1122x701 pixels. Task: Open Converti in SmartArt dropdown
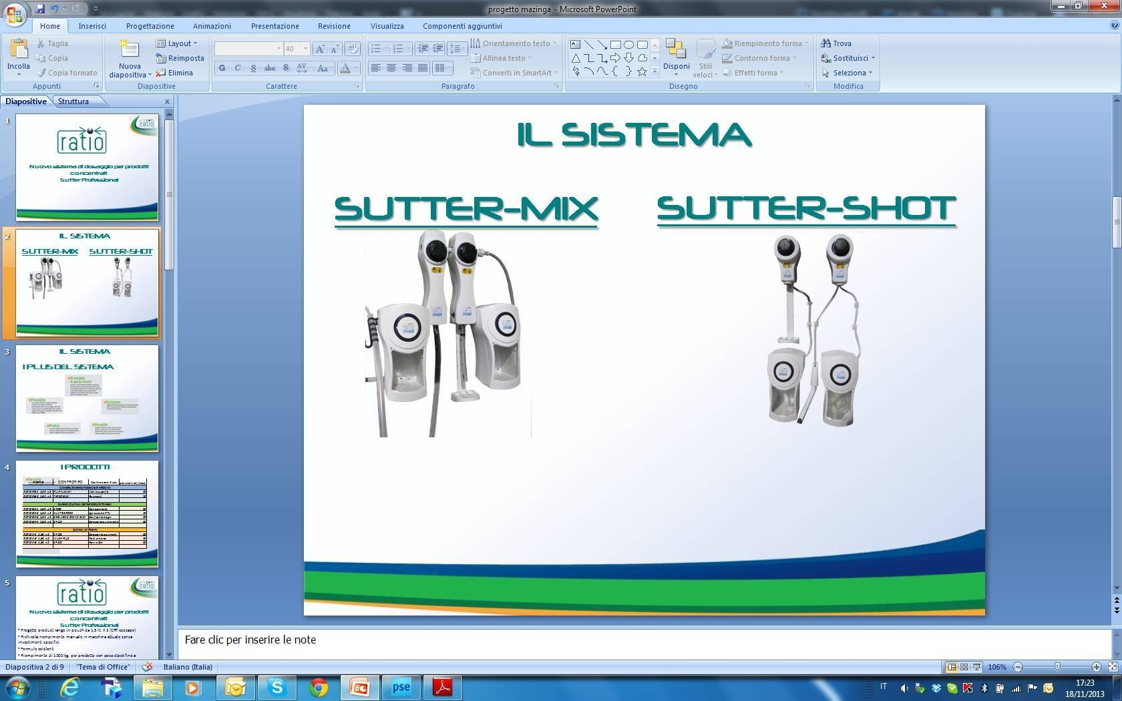click(x=514, y=73)
